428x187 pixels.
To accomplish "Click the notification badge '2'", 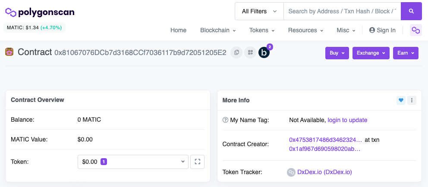I will point(270,47).
